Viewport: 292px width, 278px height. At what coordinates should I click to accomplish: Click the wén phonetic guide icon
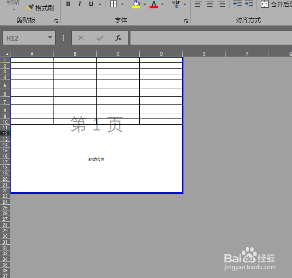click(x=176, y=4)
